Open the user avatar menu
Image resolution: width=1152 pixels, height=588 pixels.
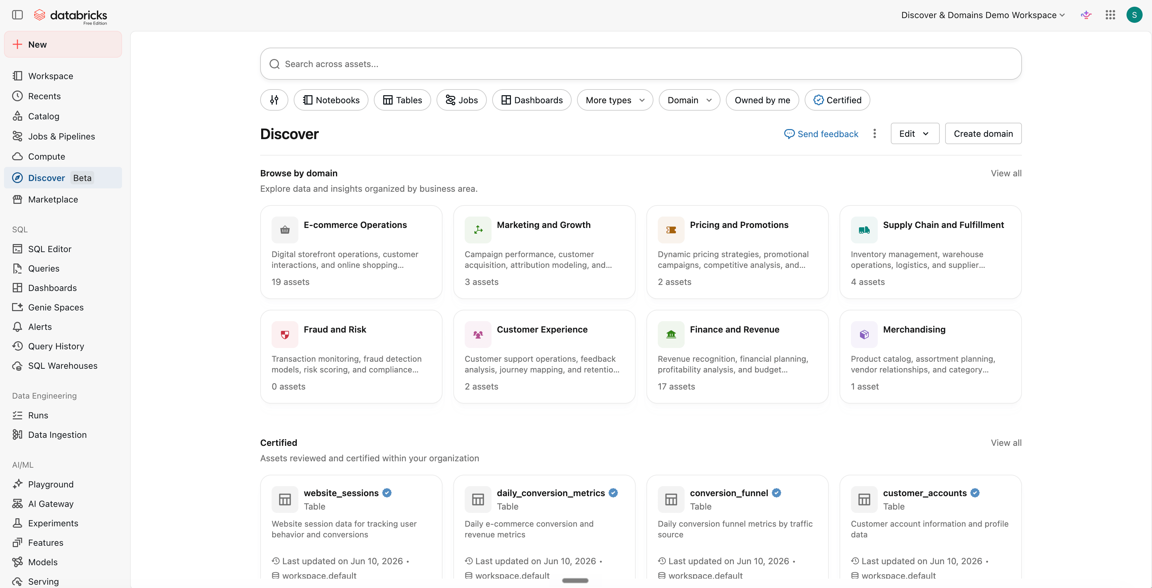pos(1134,15)
